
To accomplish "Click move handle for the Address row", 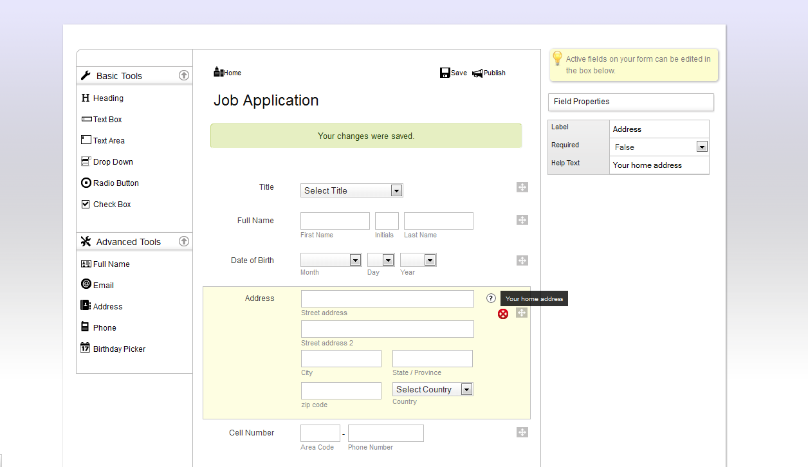I will tap(522, 313).
